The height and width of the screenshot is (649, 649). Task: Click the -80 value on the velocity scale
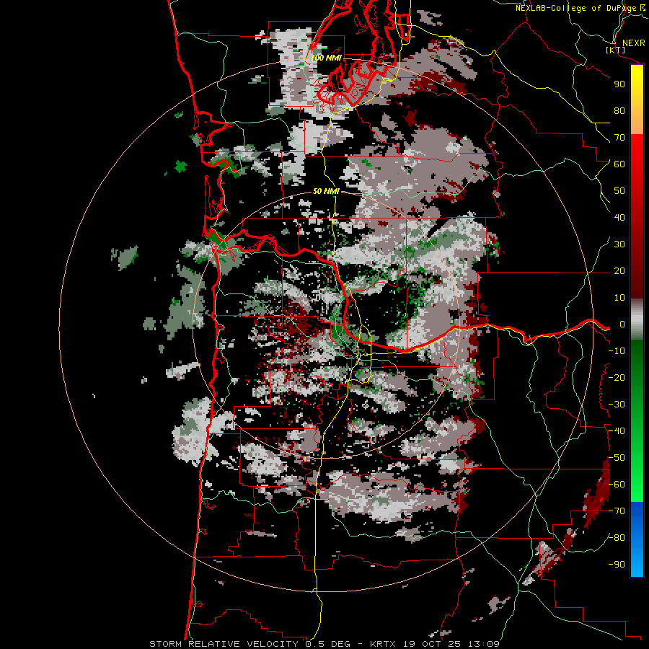click(617, 538)
